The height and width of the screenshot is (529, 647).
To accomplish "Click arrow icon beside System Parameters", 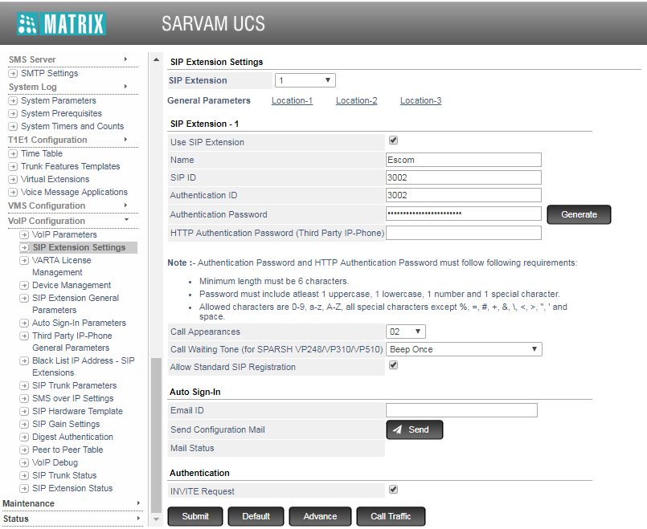I will pyautogui.click(x=13, y=101).
